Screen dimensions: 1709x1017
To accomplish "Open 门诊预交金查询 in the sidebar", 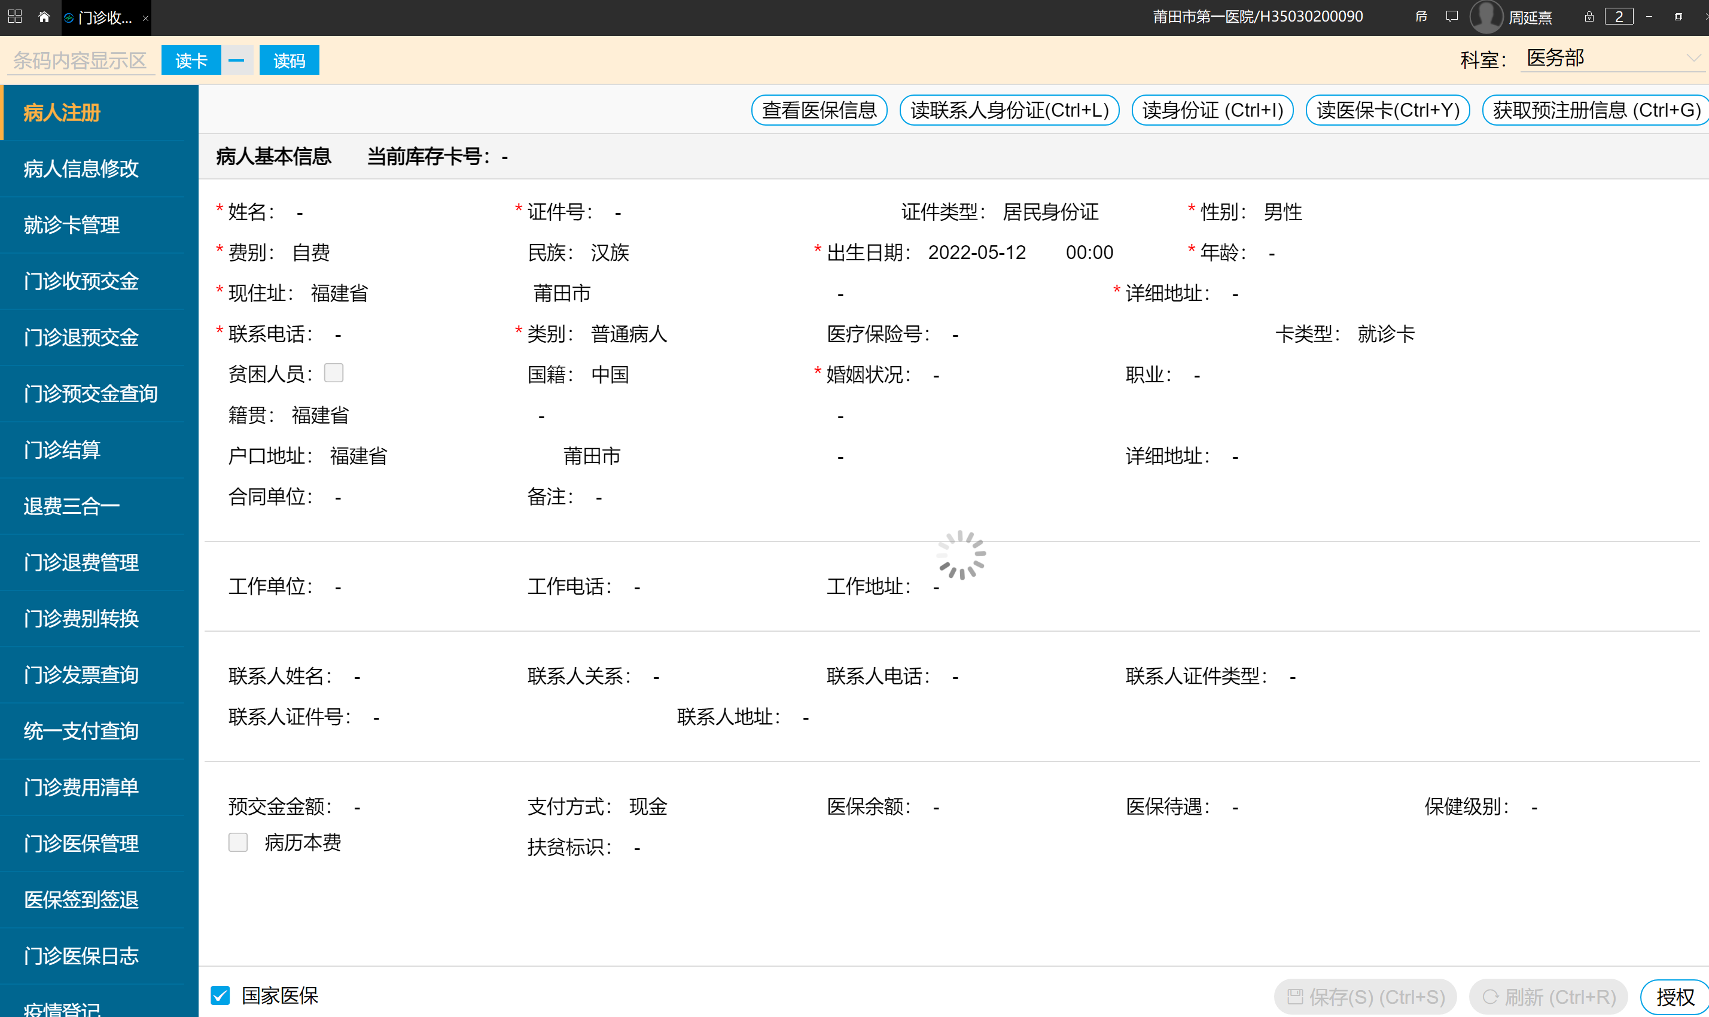I will tap(99, 394).
